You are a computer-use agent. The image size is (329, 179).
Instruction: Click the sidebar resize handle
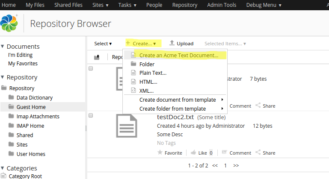[86, 128]
